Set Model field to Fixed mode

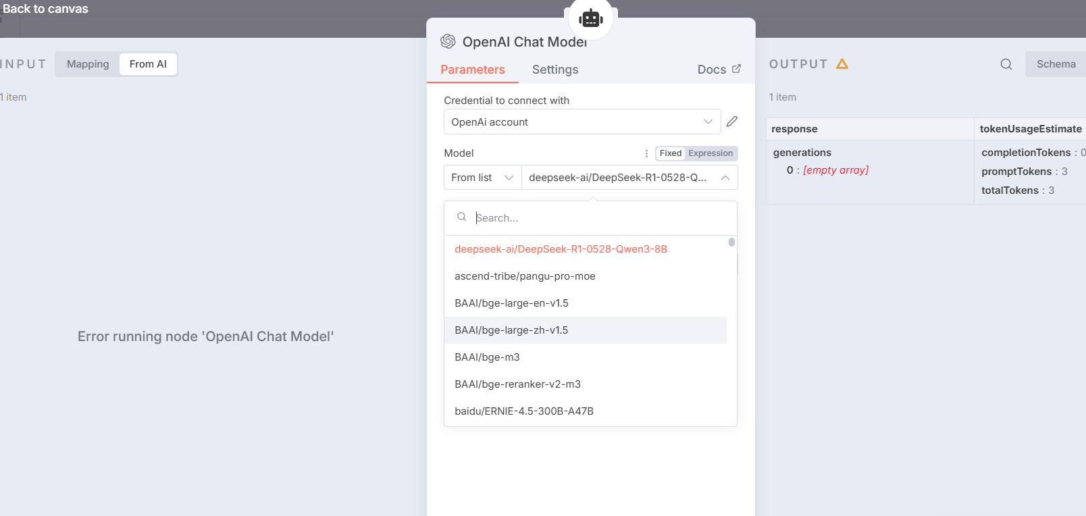pyautogui.click(x=671, y=153)
